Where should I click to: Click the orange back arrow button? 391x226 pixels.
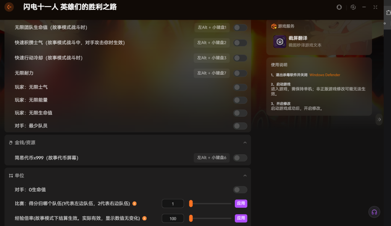tap(9, 7)
